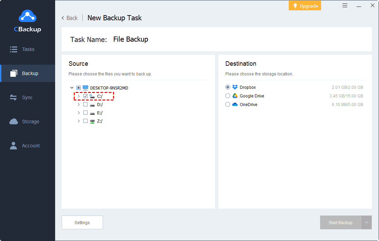Close the CBackup window
Viewport: 379px width, 241px height.
[372, 5]
